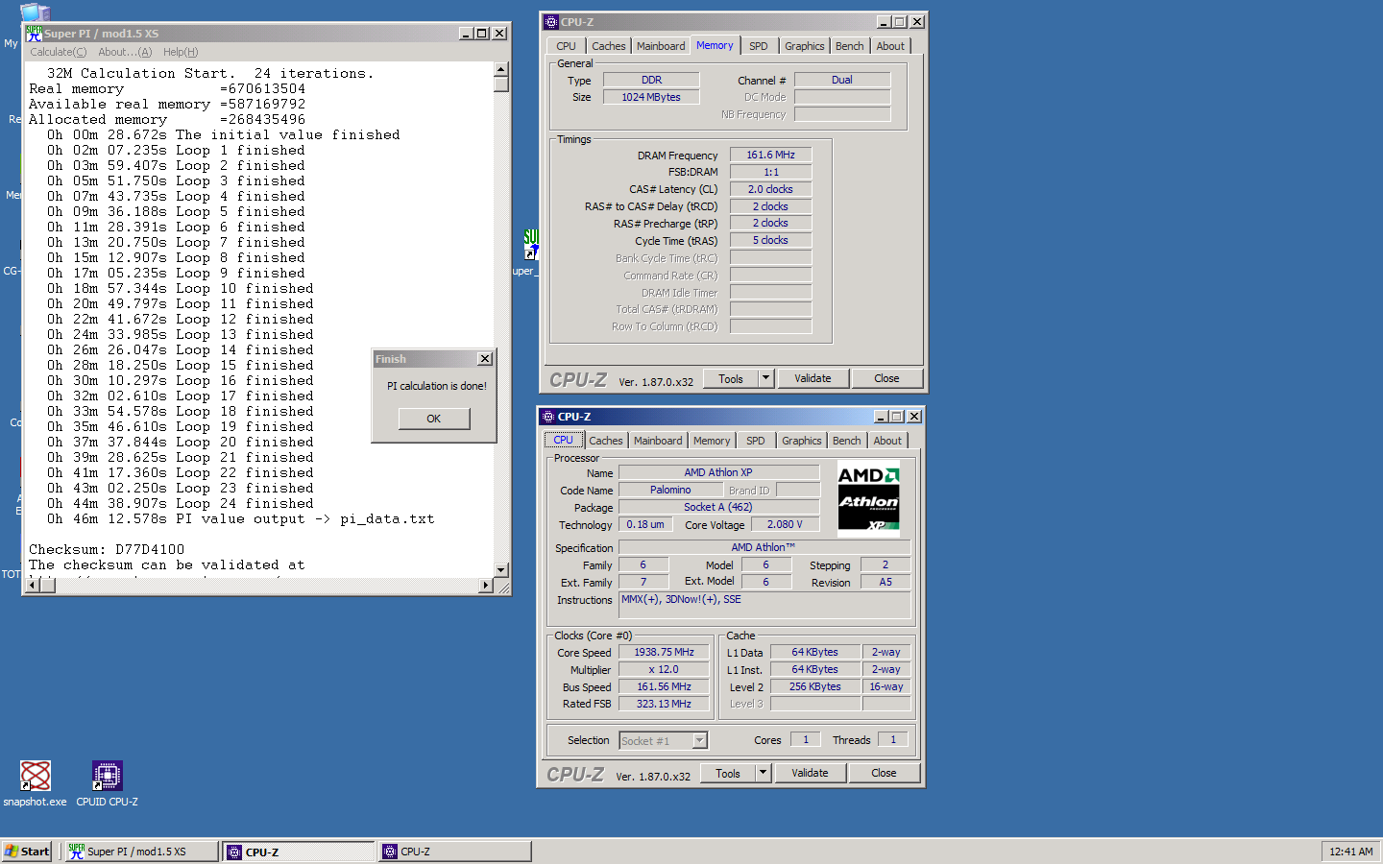Activate the second CPU-Z taskbar button
Viewport: 1383px width, 864px height.
tap(455, 852)
